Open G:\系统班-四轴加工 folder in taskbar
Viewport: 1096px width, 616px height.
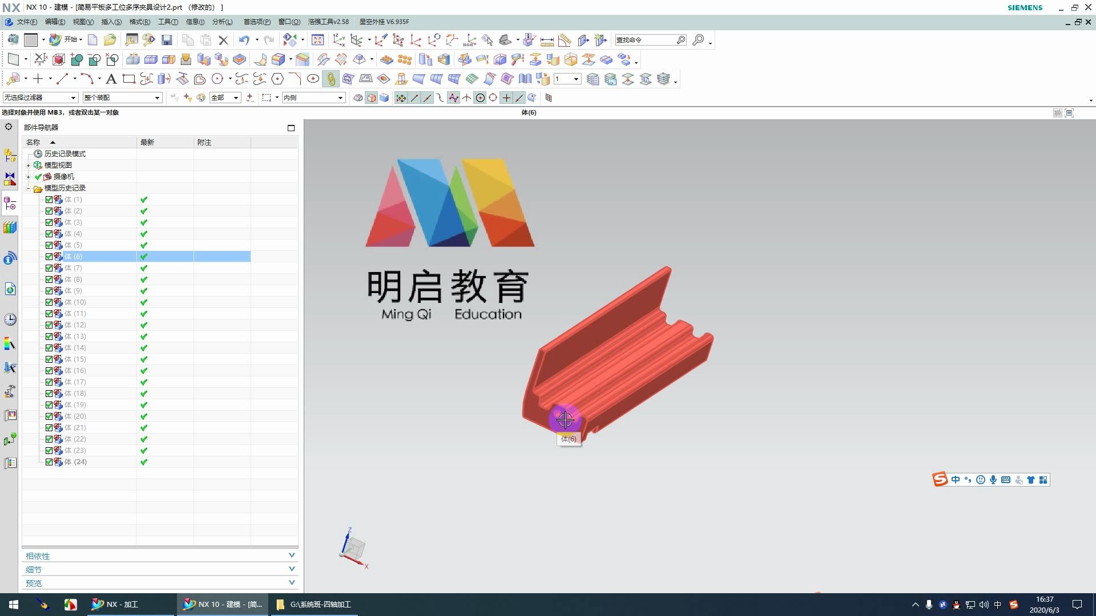[313, 604]
